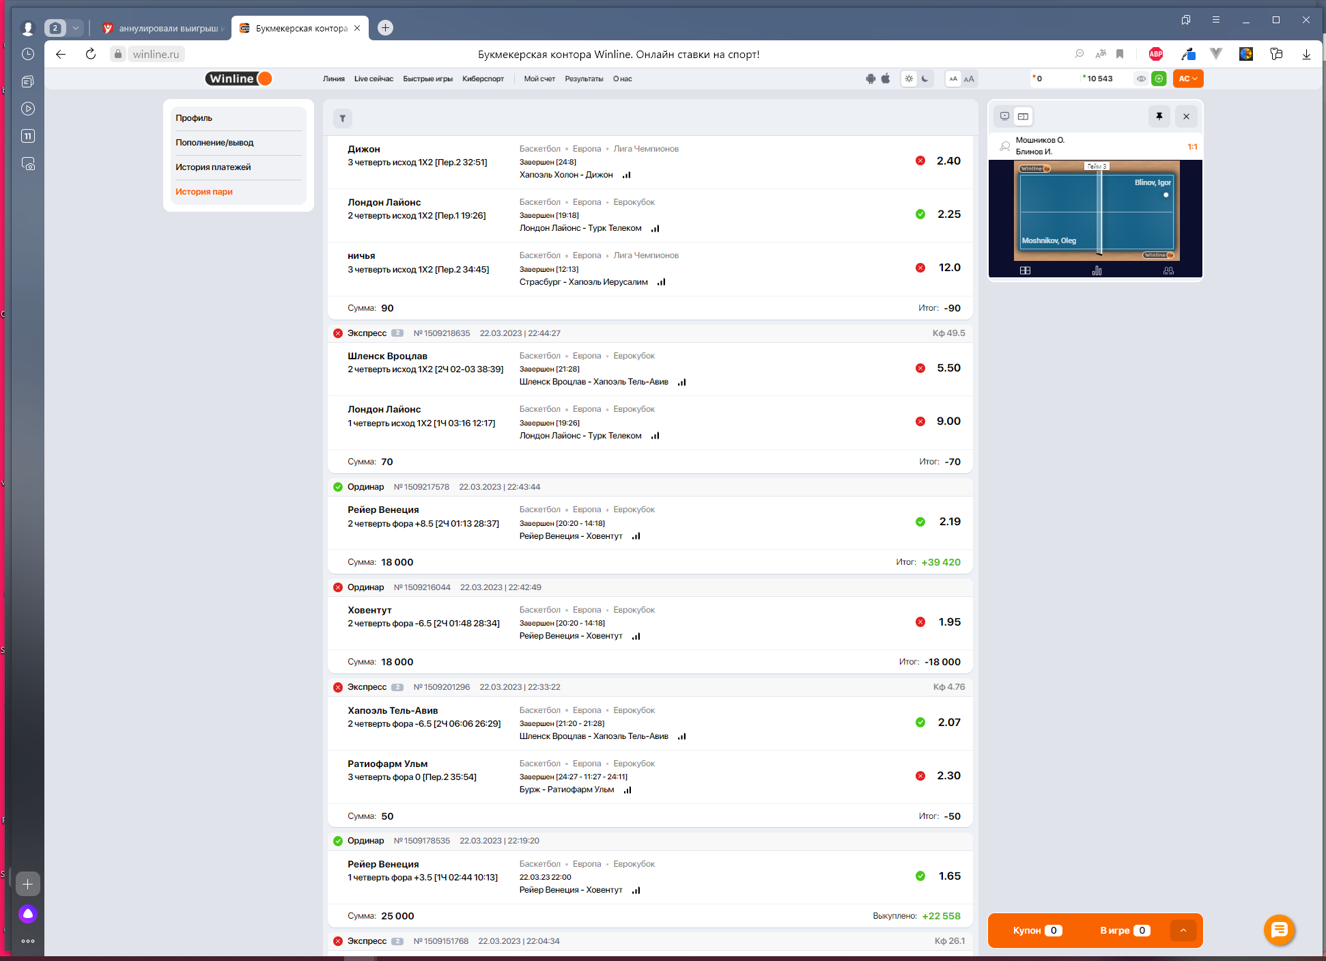Click the winline.ru address field
Screen dimensions: 1326x961
pos(156,54)
